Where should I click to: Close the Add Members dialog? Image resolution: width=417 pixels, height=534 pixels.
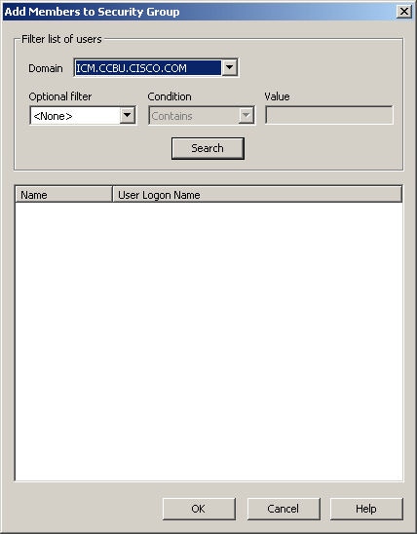click(404, 12)
